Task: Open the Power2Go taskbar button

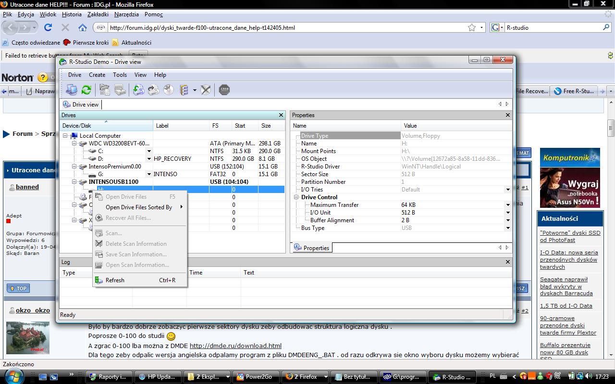Action: pyautogui.click(x=255, y=377)
